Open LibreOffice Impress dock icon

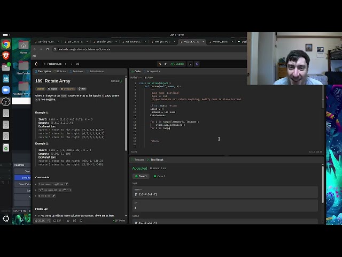[x=6, y=79]
